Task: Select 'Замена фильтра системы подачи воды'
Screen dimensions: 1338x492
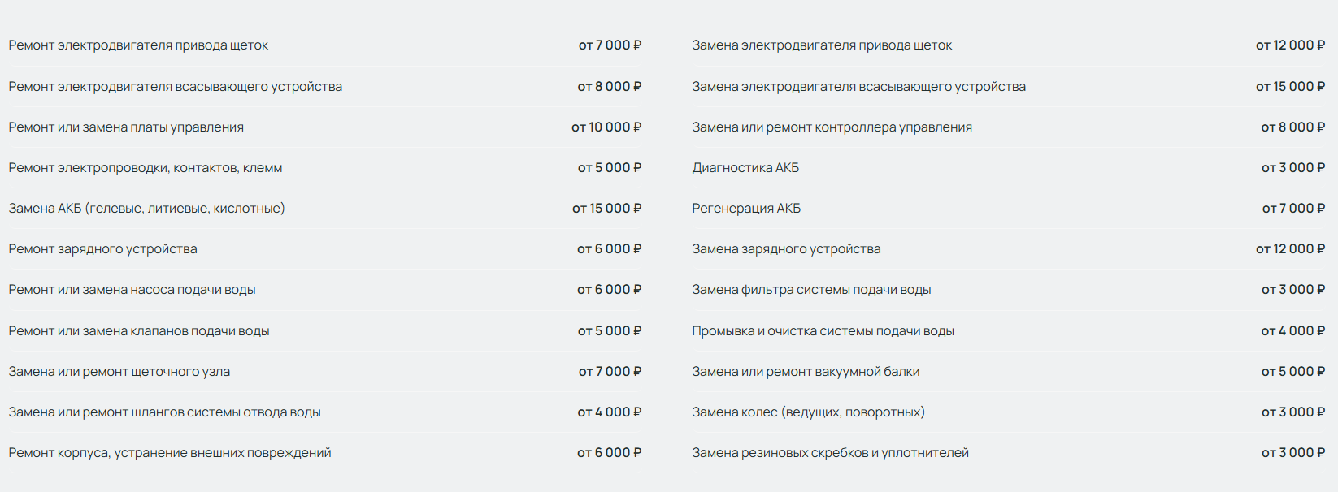Action: (x=811, y=290)
